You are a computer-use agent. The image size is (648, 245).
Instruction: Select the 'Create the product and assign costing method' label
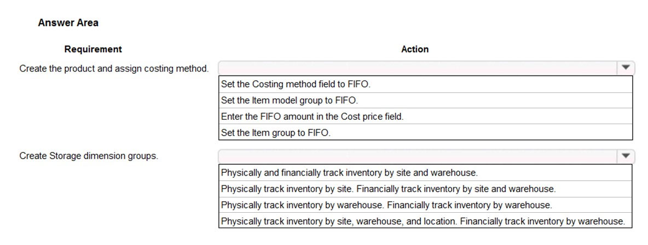(x=114, y=68)
